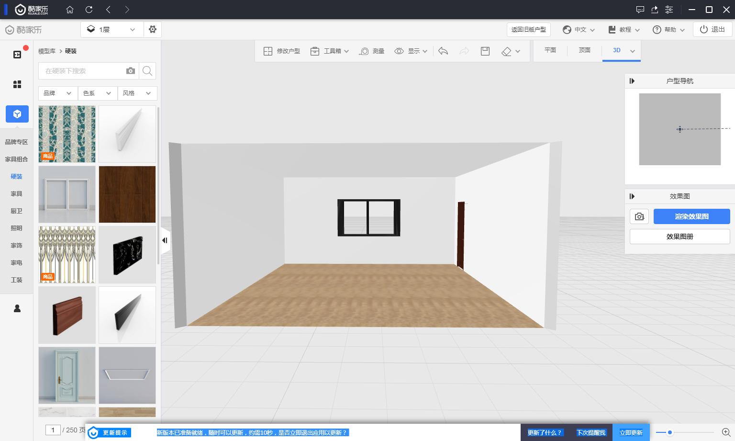The image size is (735, 441).
Task: Select 家具 category in sidebar
Action: coord(17,193)
